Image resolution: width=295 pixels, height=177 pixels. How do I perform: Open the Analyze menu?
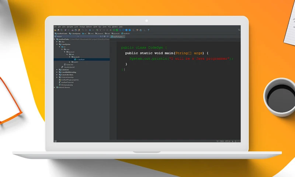82,27
